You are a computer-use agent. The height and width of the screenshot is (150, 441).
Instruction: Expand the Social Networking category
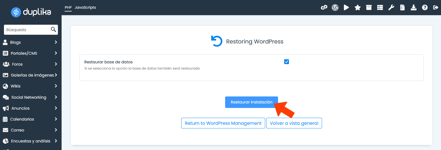click(30, 97)
